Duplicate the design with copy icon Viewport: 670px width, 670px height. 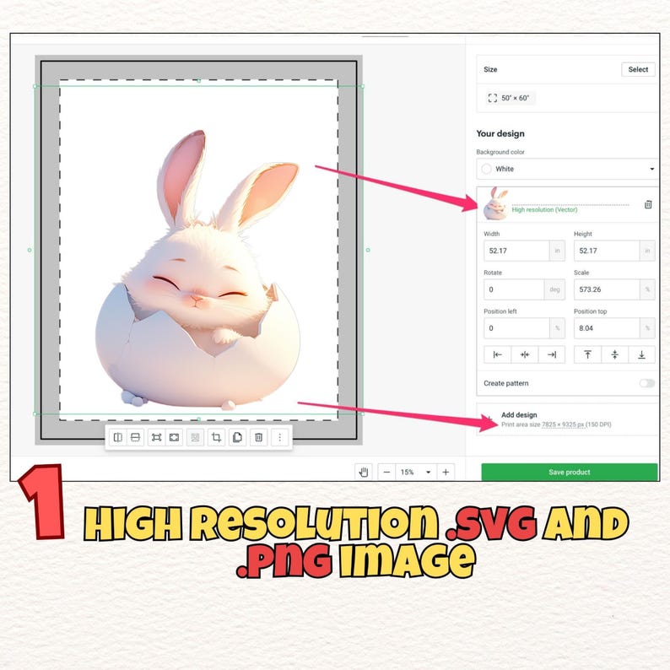pos(237,437)
